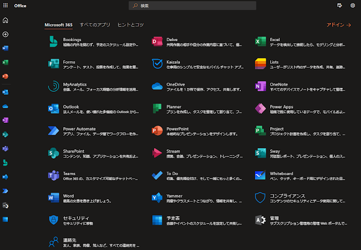Open Power Automate from the left sidebar
361x250 pixels.
click(5, 191)
